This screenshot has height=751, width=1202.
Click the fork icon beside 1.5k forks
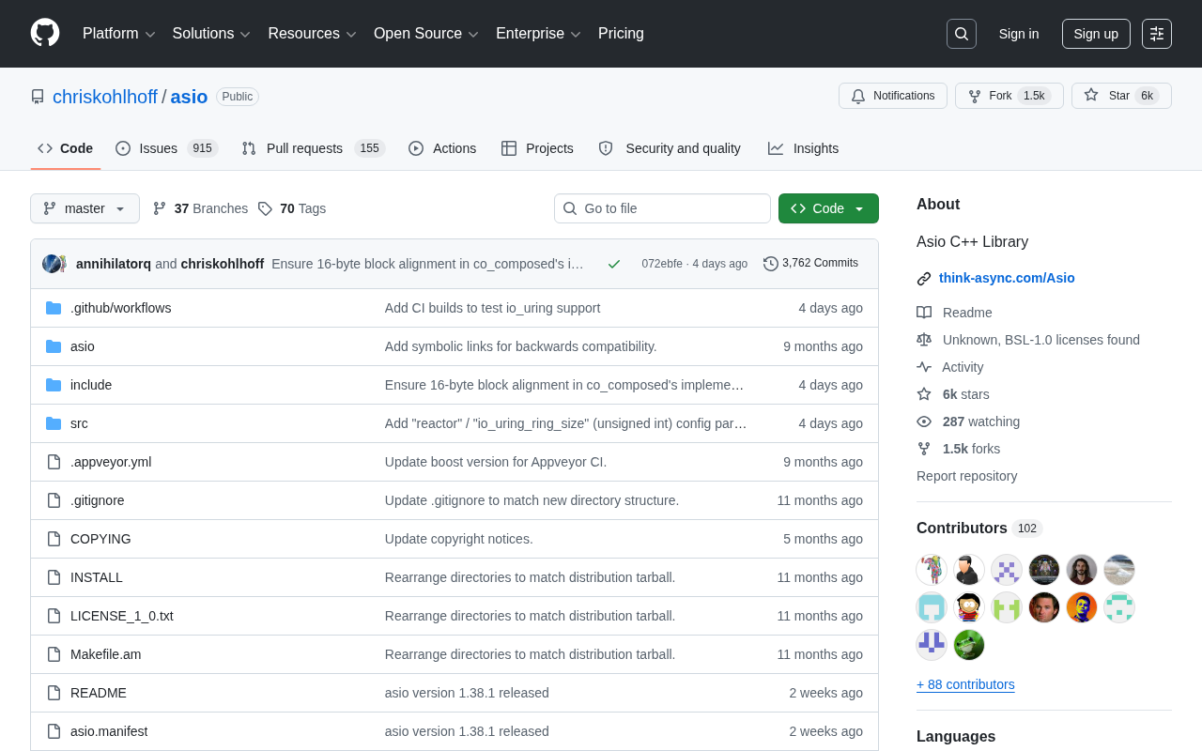point(924,449)
